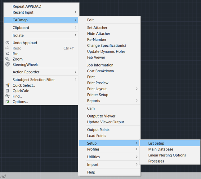Click the Pan hand icon
The height and width of the screenshot is (179, 201).
coord(7,53)
